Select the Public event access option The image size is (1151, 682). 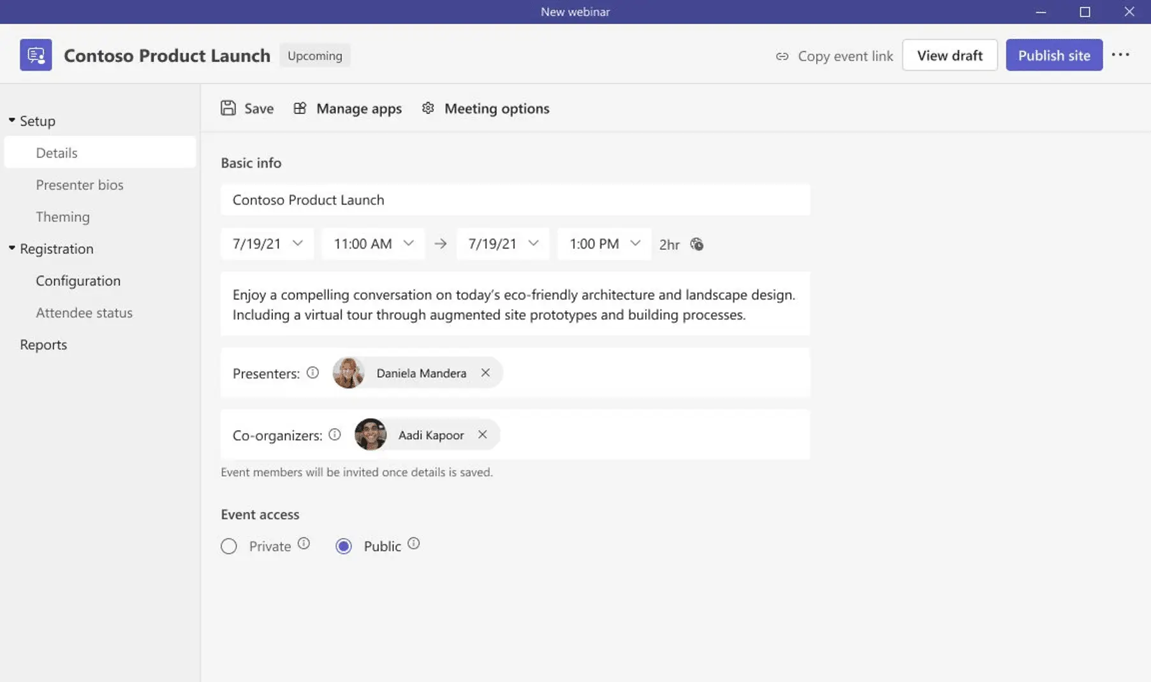click(344, 546)
